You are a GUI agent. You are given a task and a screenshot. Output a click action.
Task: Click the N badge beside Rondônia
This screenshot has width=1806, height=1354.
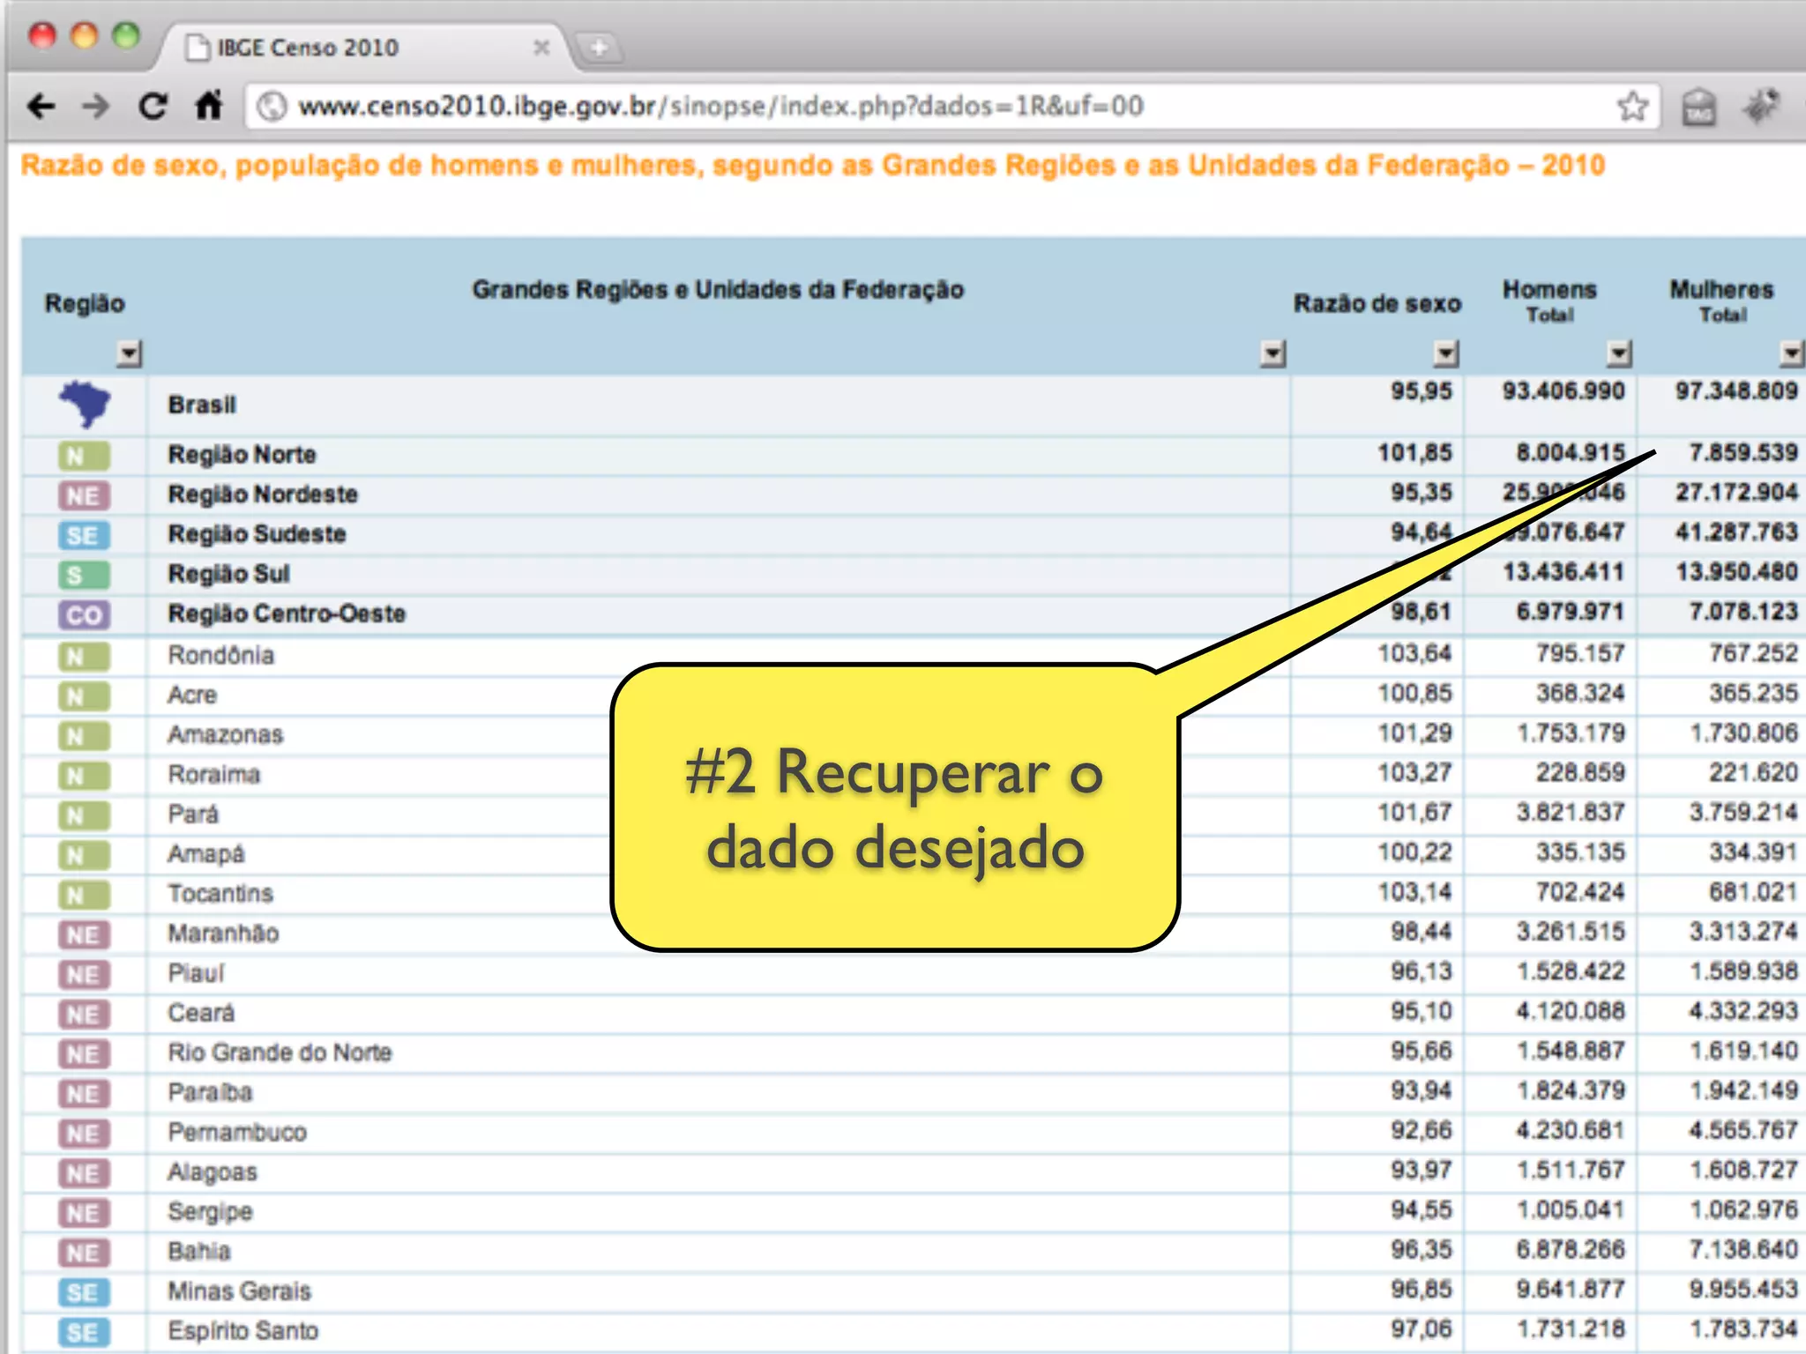[x=84, y=656]
